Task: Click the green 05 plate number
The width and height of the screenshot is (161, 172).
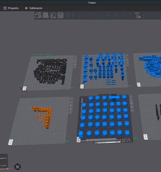Action: point(135,138)
